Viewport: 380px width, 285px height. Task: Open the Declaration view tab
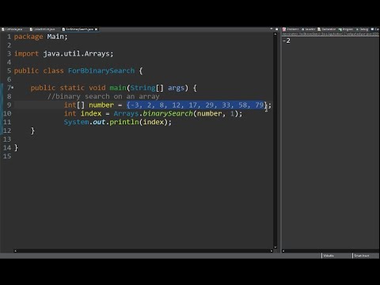pyautogui.click(x=327, y=29)
